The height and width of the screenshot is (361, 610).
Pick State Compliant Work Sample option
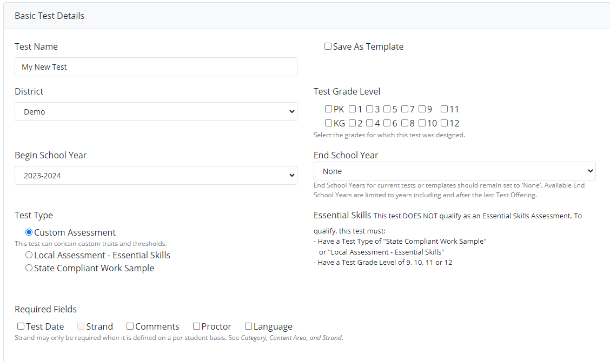click(29, 268)
